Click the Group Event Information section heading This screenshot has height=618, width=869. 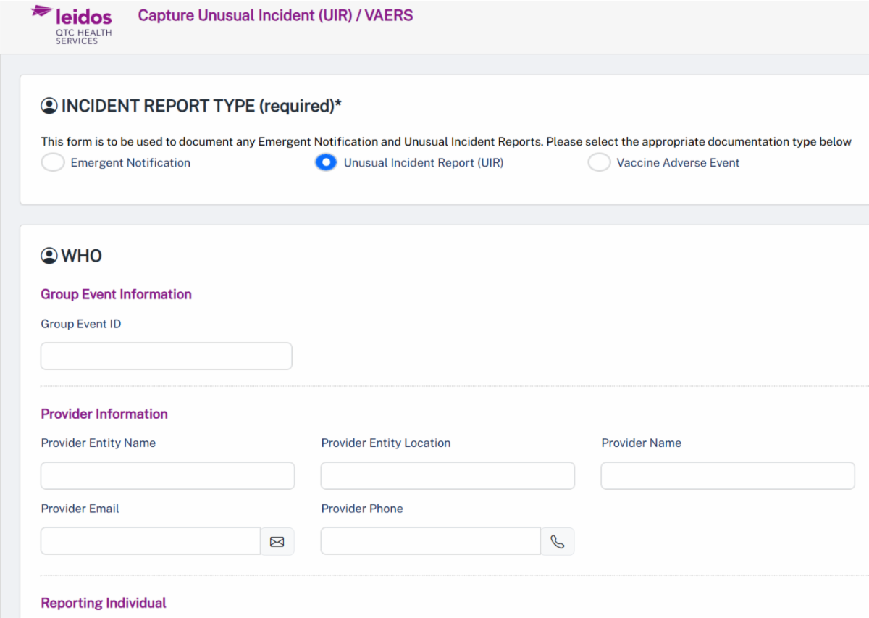pos(116,294)
